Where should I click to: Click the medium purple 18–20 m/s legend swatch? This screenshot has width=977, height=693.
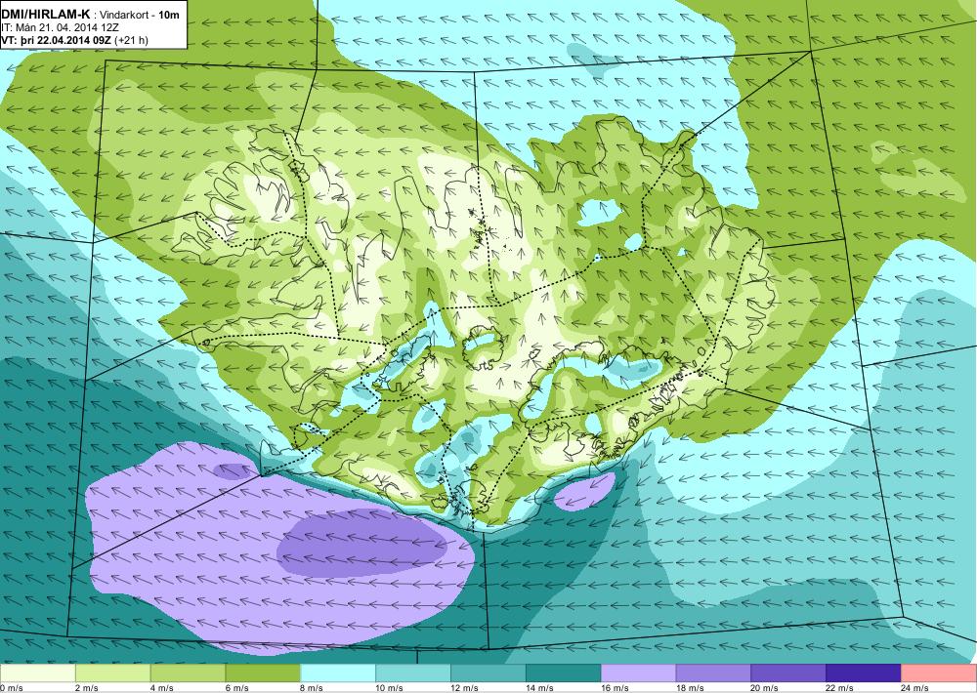713,673
